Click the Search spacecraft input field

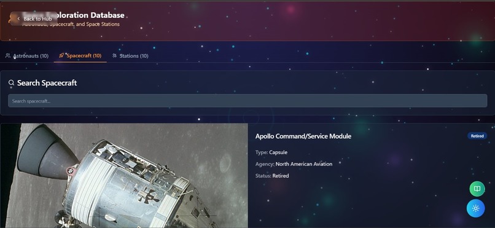247,101
